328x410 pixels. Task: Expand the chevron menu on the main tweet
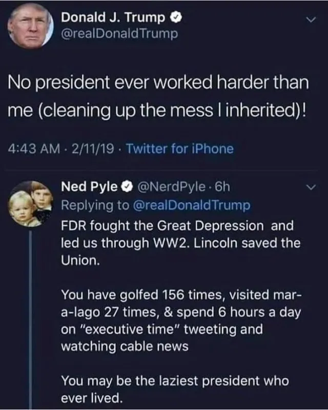pyautogui.click(x=309, y=19)
